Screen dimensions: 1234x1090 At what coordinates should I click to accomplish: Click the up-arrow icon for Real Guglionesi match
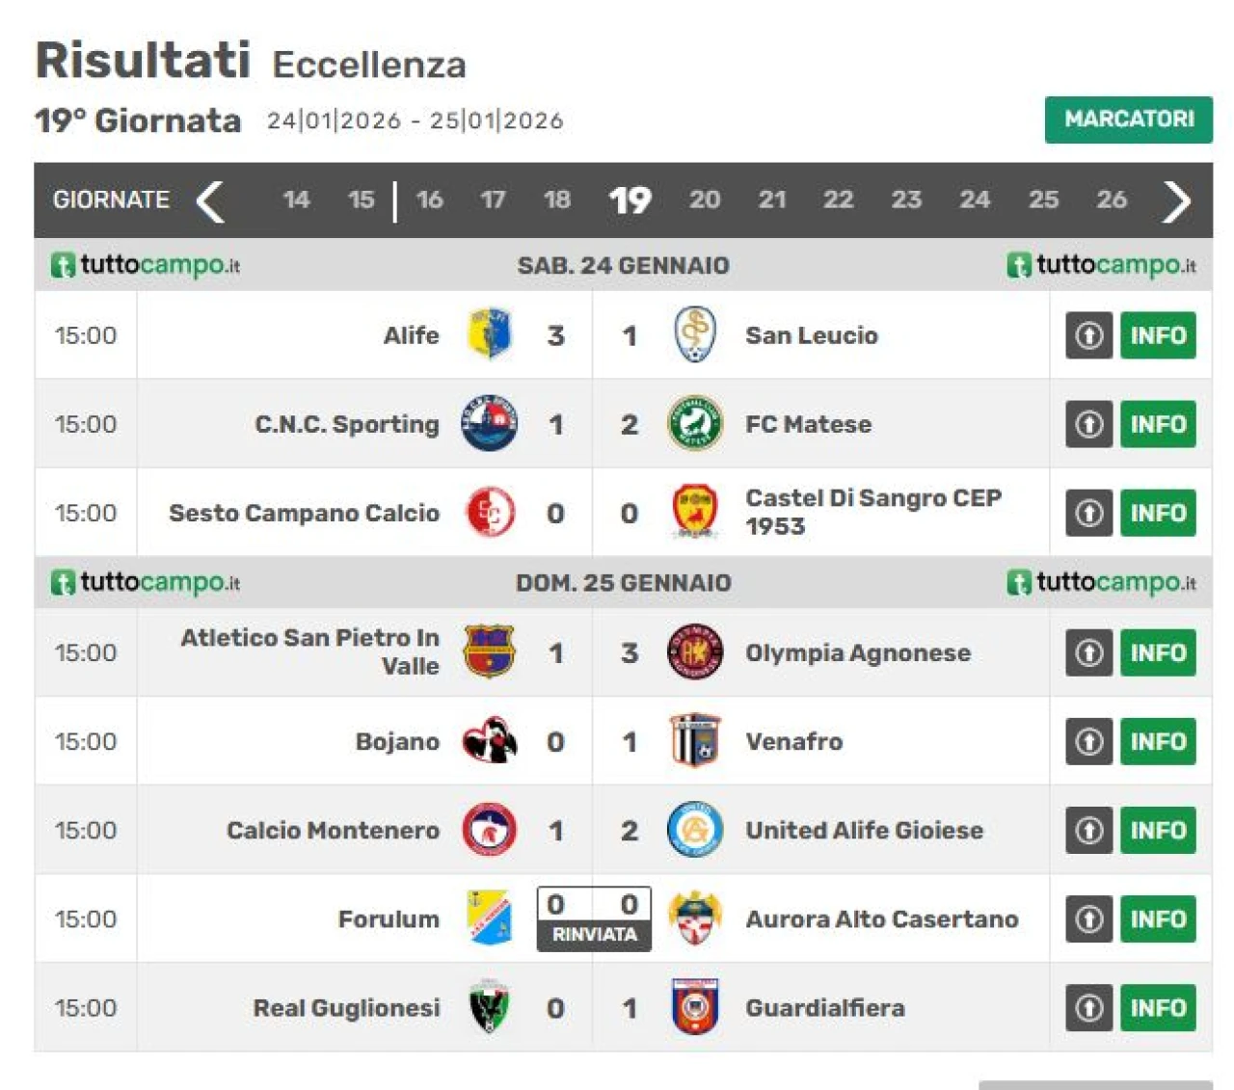tap(1089, 1007)
